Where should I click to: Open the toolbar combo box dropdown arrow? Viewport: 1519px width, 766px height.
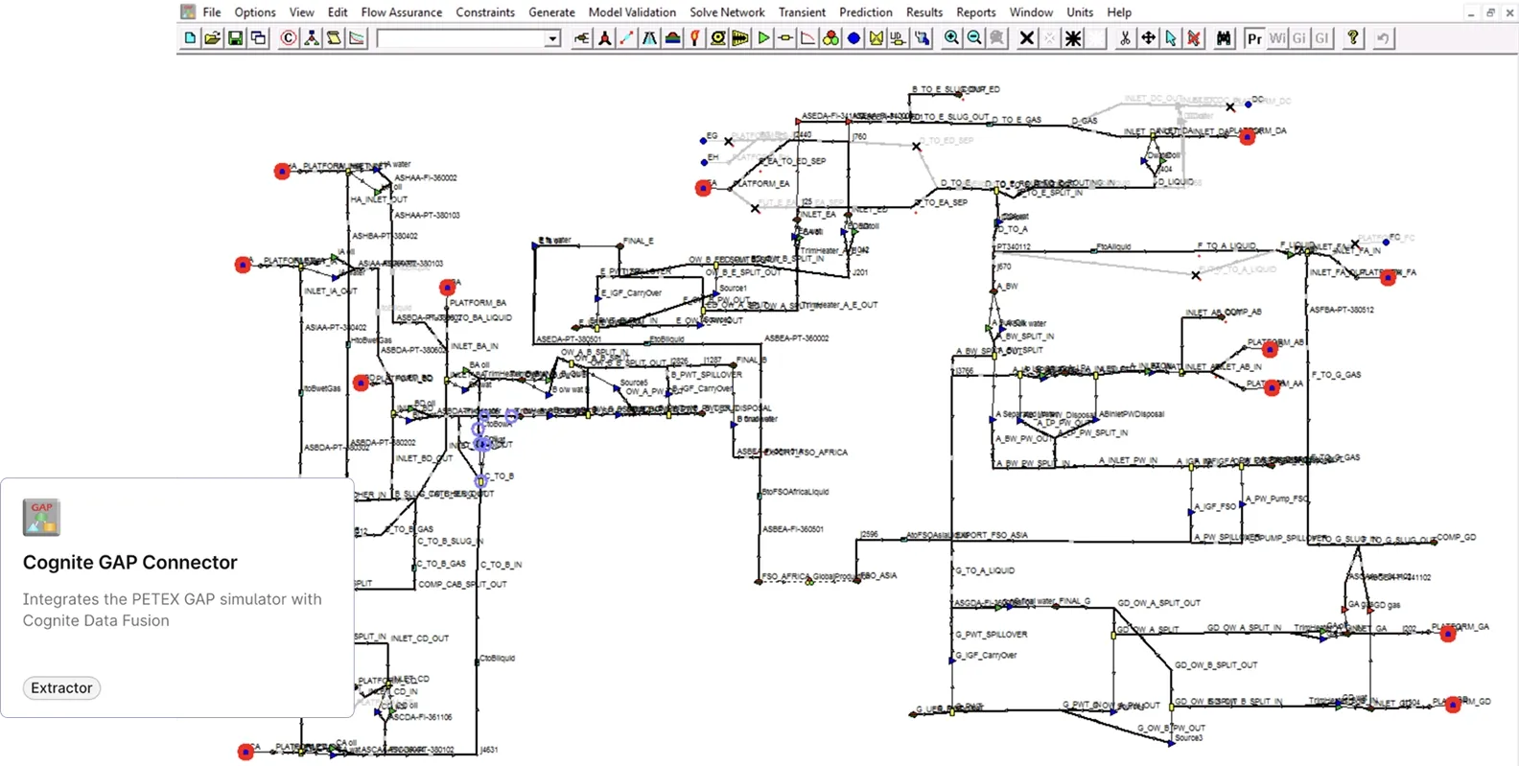click(552, 39)
